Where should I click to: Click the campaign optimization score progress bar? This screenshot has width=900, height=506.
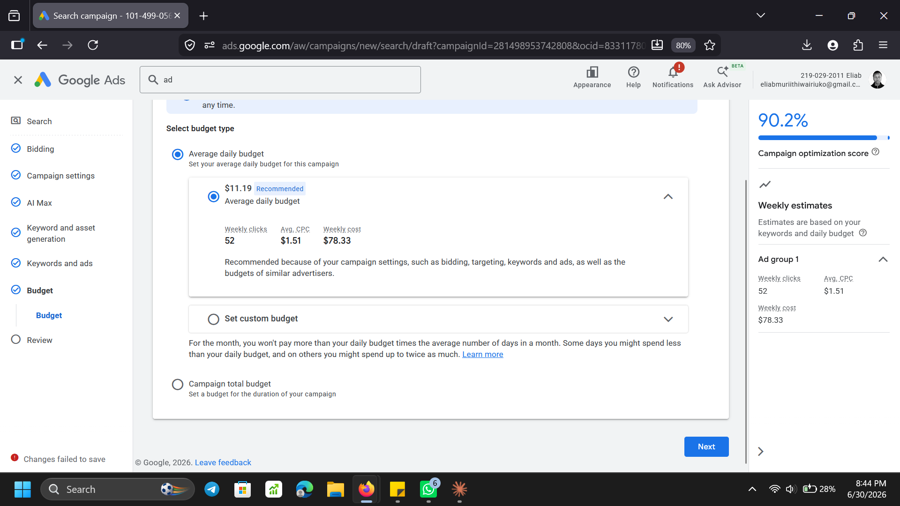[824, 138]
